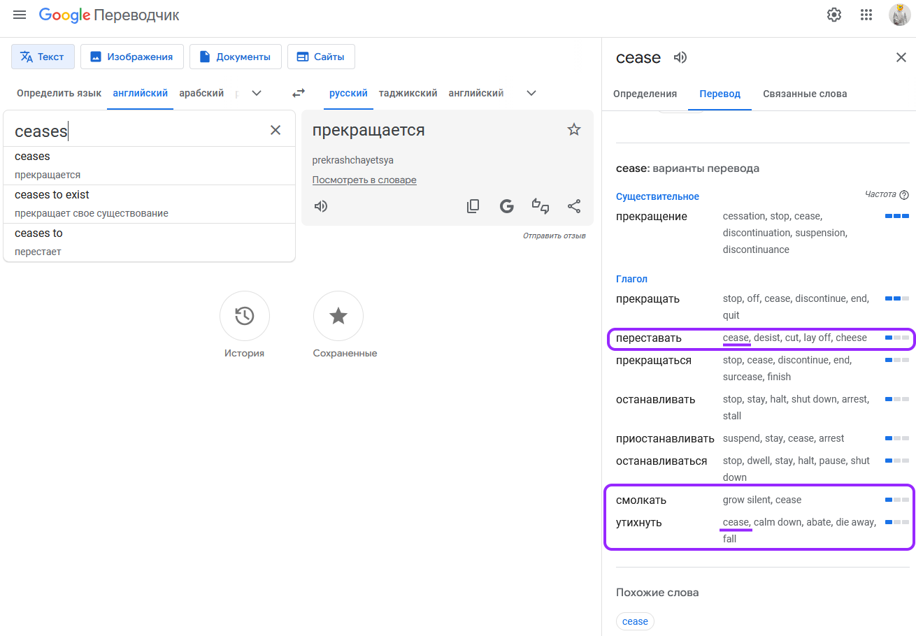Click the translation 'останавливаться'
Screen dimensions: 916x636
661,461
